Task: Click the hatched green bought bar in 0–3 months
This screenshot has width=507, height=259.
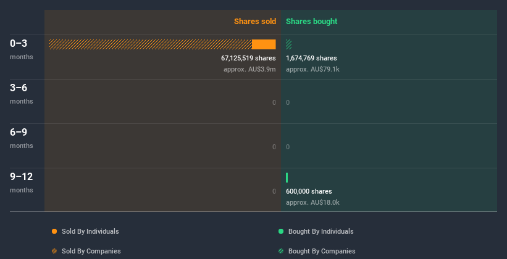Action: 289,44
